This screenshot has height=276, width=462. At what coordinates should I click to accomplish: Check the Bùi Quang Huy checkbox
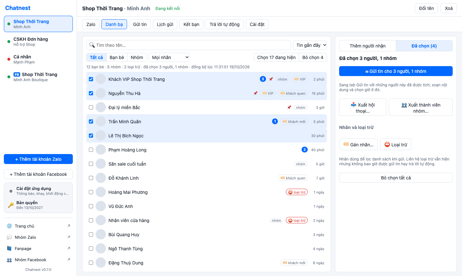tap(91, 235)
